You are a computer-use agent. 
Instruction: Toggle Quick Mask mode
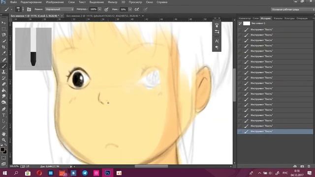3,158
